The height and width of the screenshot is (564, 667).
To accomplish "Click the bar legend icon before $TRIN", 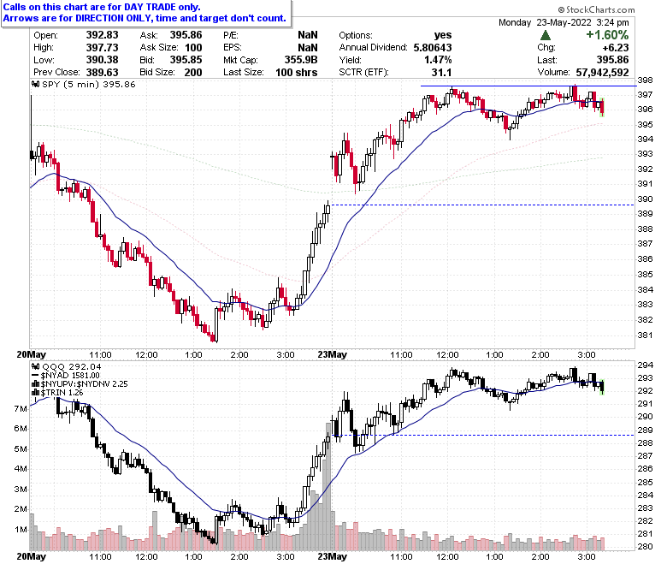I will 36,393.
